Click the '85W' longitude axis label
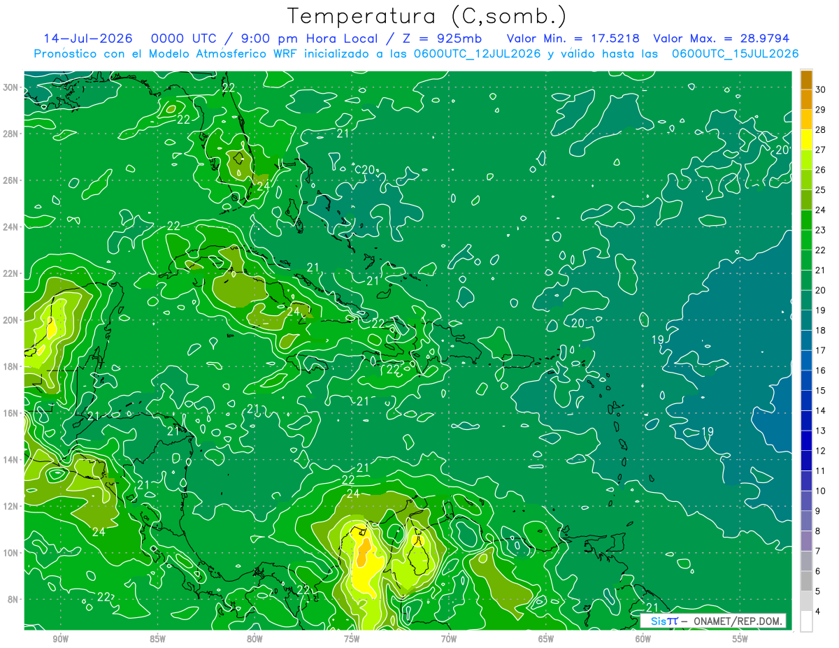 click(157, 639)
